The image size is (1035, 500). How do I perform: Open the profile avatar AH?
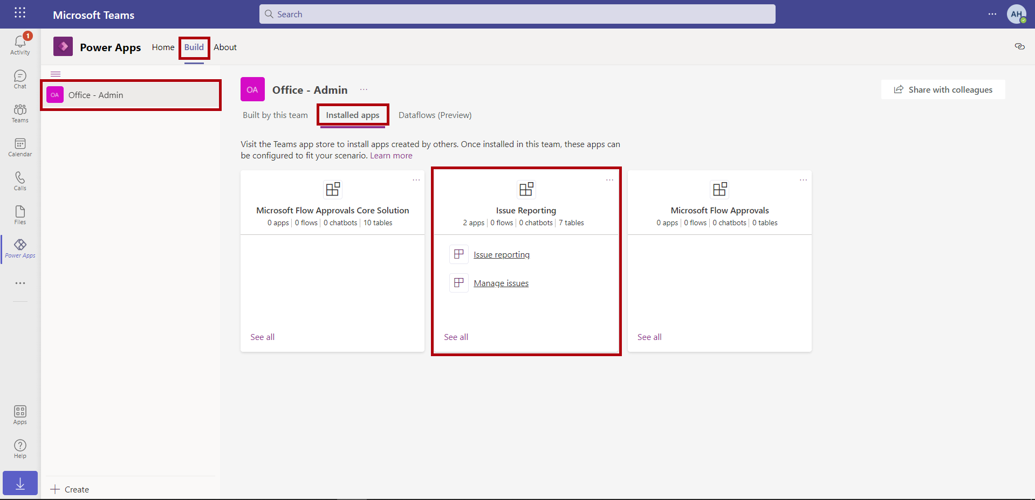point(1017,14)
